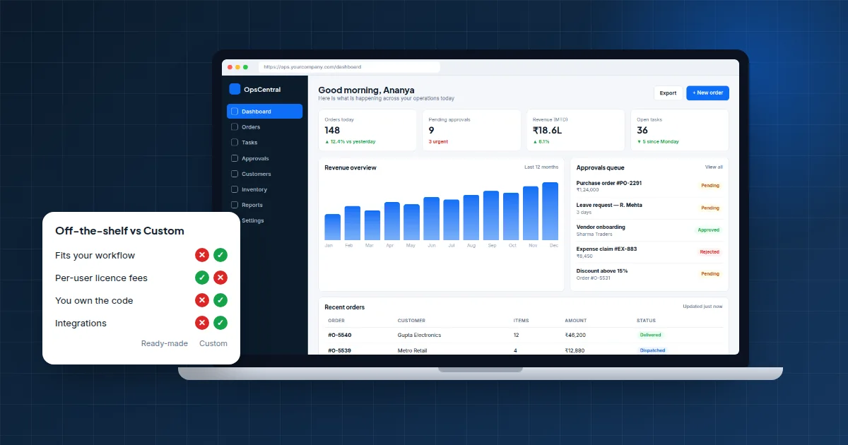
Task: Click red cross for Integrations row
Action: coord(202,323)
